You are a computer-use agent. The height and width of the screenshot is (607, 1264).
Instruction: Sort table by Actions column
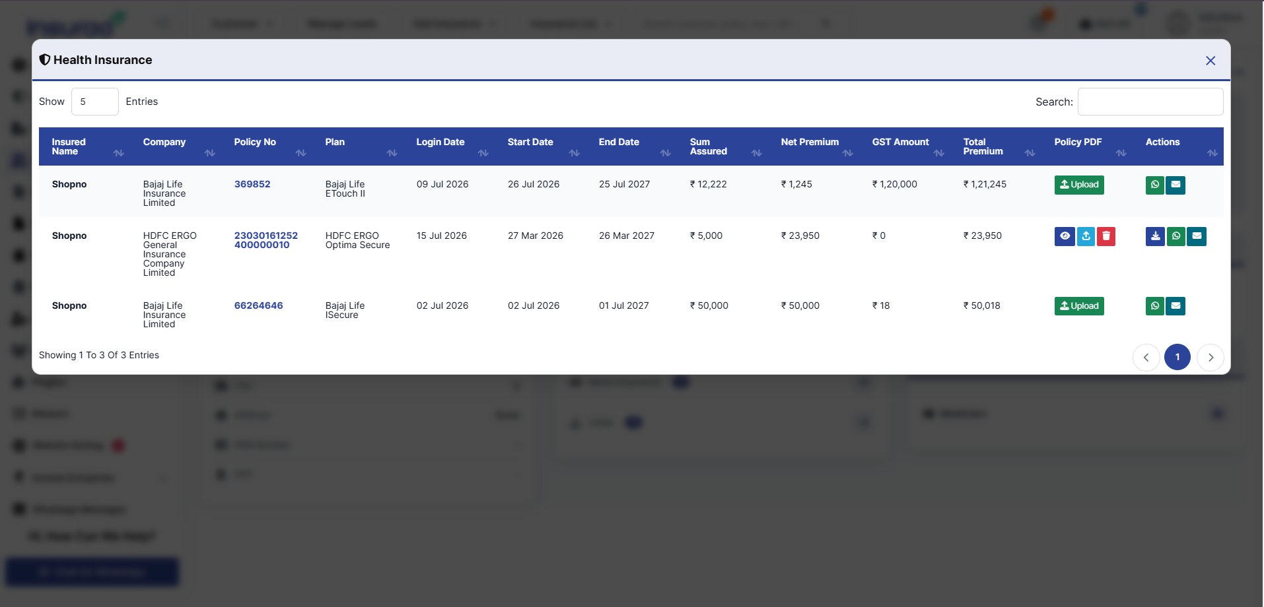1178,146
